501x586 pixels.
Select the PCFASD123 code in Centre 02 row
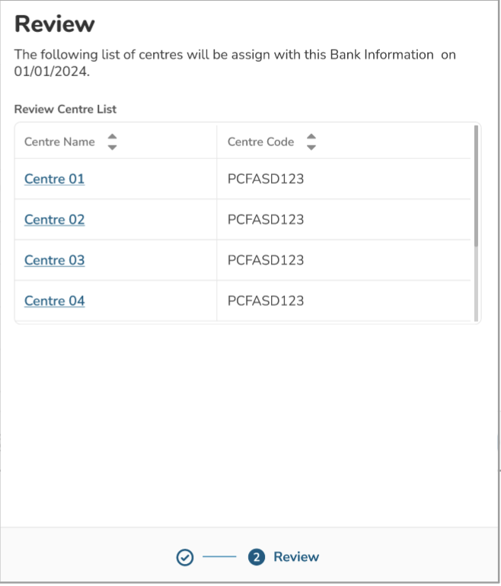(266, 220)
